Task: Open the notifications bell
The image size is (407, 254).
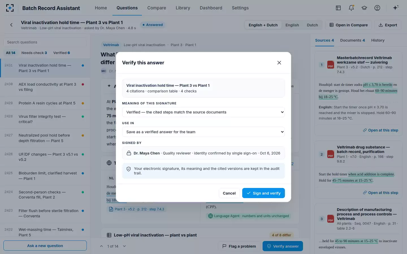Action: point(351,8)
